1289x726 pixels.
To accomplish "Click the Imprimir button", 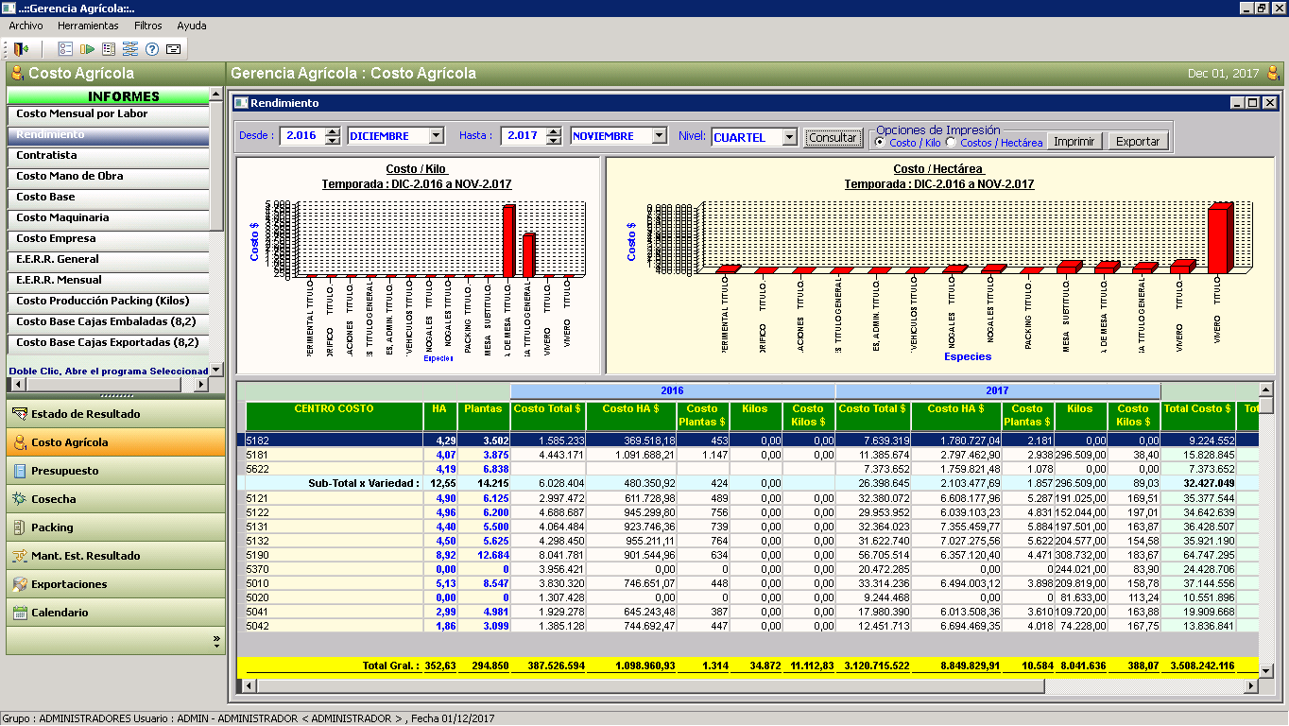I will 1074,141.
